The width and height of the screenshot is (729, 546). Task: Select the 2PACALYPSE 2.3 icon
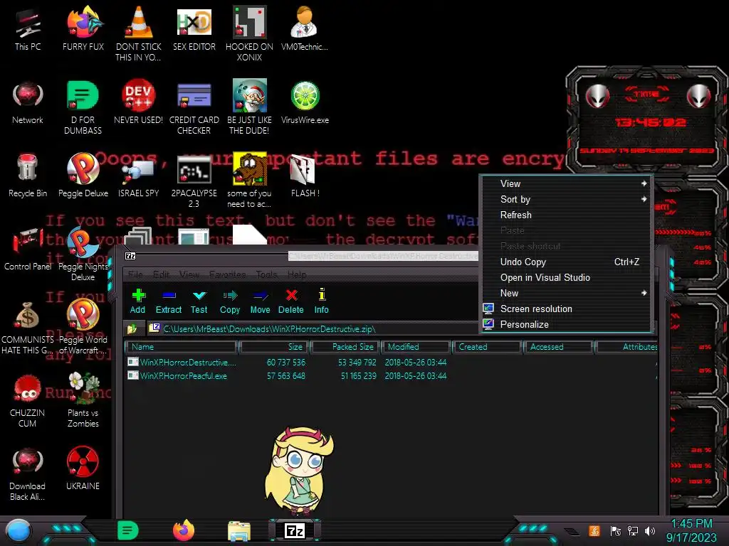194,181
